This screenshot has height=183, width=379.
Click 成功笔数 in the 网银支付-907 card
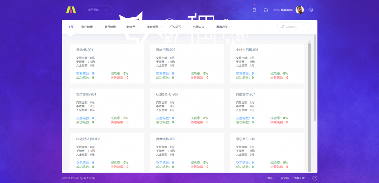(x=245, y=122)
